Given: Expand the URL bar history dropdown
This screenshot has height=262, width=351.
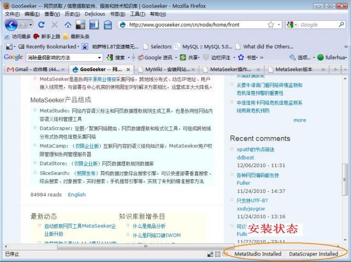Looking at the screenshot, I should click(x=279, y=25).
